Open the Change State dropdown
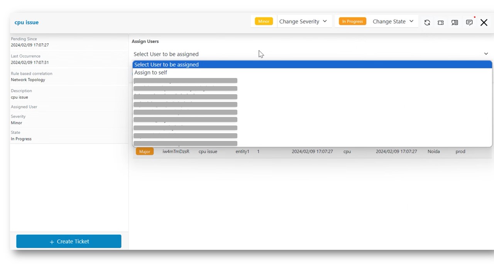Viewport: 494px width, 278px height. tap(393, 22)
